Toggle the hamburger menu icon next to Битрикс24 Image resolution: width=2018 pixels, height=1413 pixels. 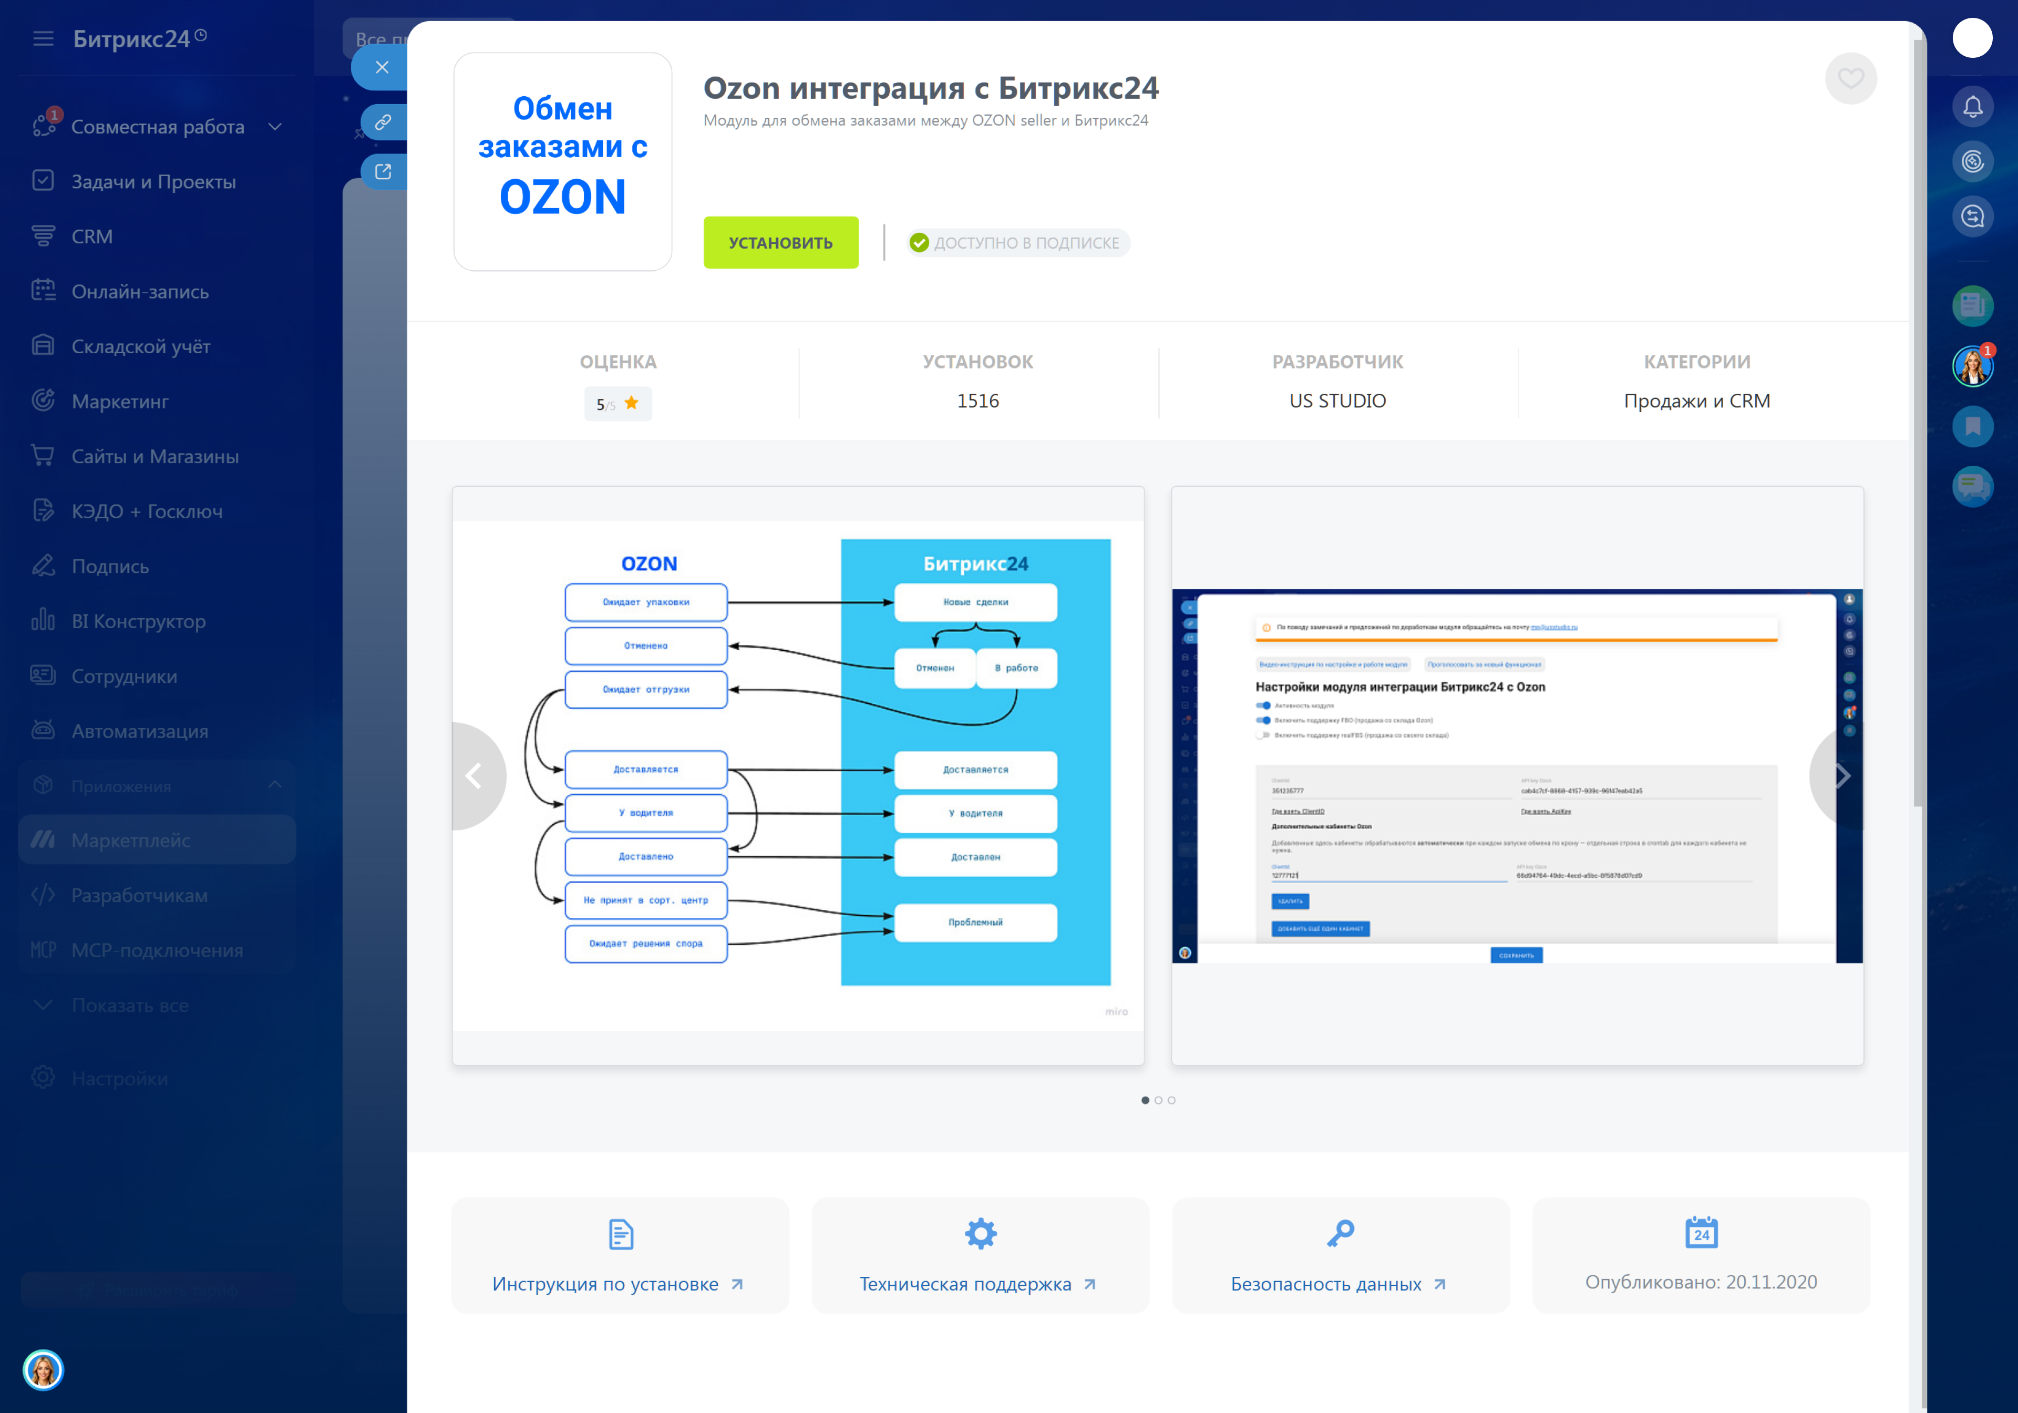[43, 39]
